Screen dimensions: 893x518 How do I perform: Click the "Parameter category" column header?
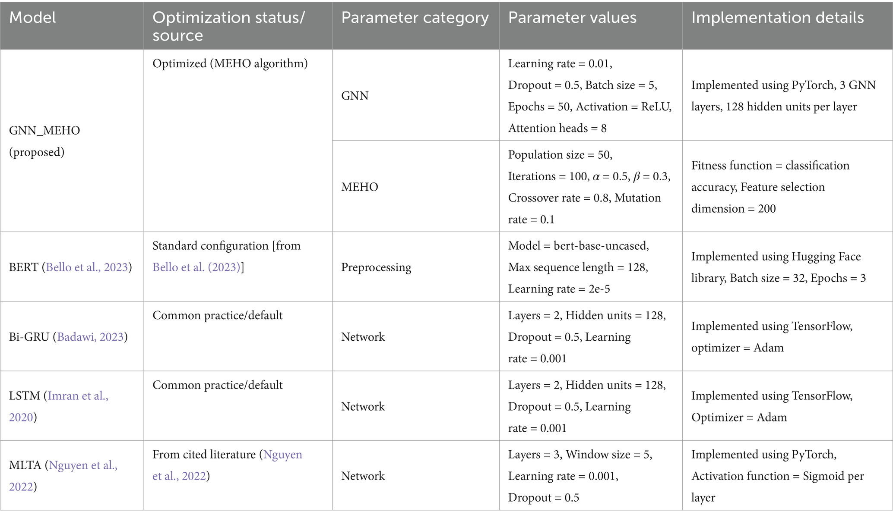(415, 18)
